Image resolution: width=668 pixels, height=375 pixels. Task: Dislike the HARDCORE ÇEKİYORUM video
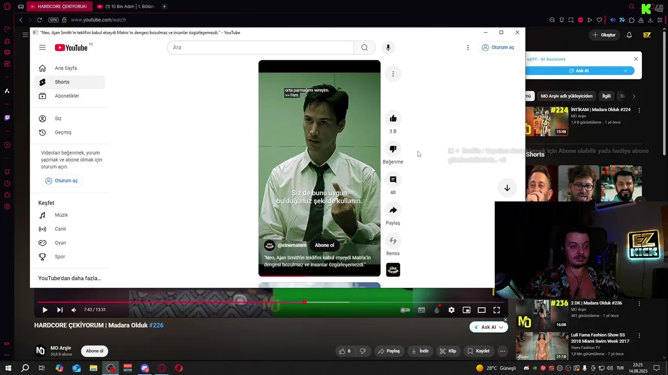pyautogui.click(x=363, y=351)
